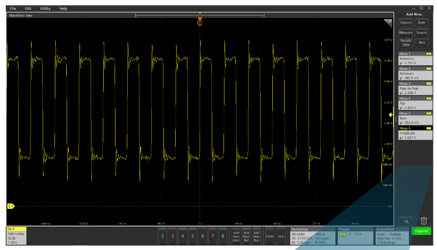Open the Trigger settings badge
Screen dimensions: 437x250
[x=355, y=236]
